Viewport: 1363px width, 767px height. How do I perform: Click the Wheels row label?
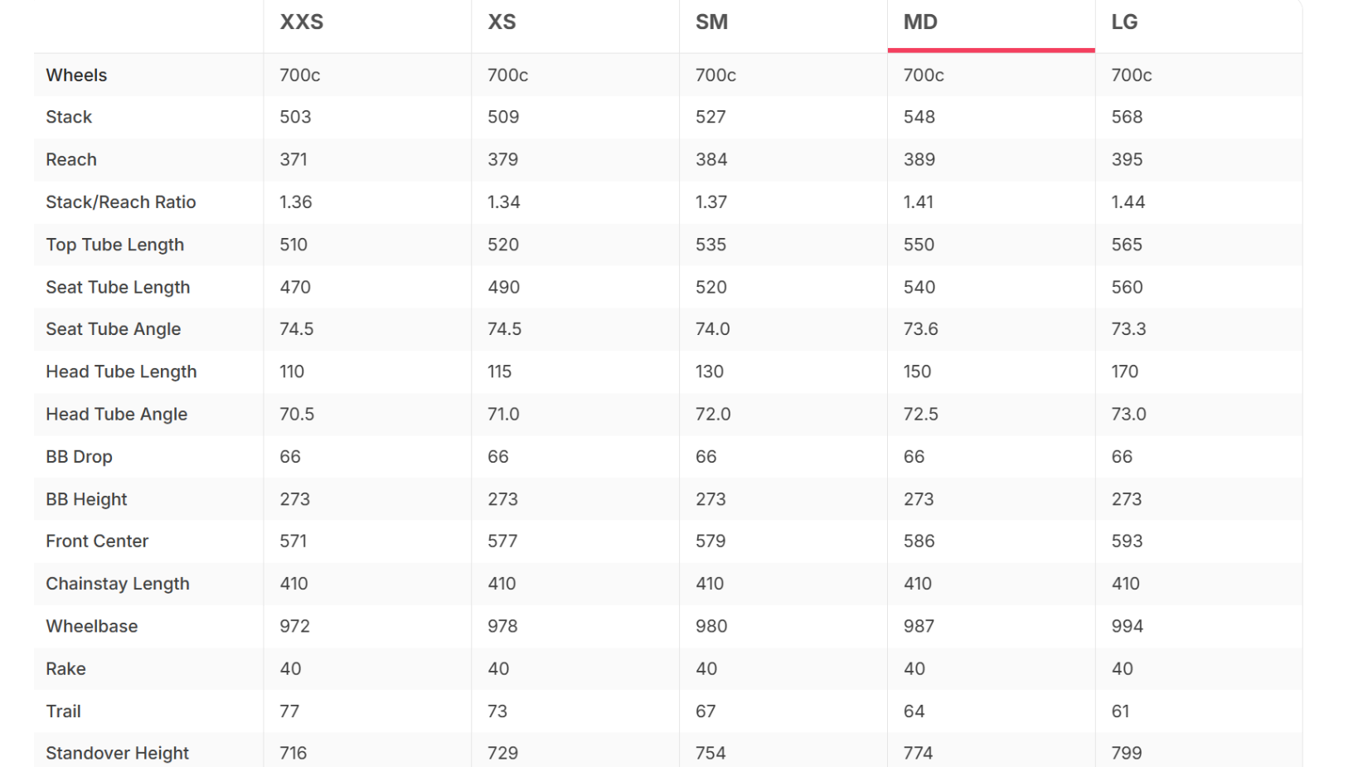pyautogui.click(x=76, y=75)
